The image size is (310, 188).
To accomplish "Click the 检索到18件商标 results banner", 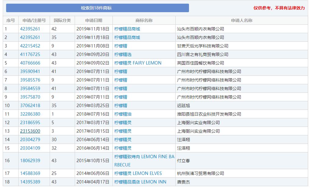I will point(97,8).
